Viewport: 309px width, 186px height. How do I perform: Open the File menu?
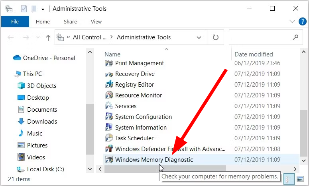[x=15, y=22]
